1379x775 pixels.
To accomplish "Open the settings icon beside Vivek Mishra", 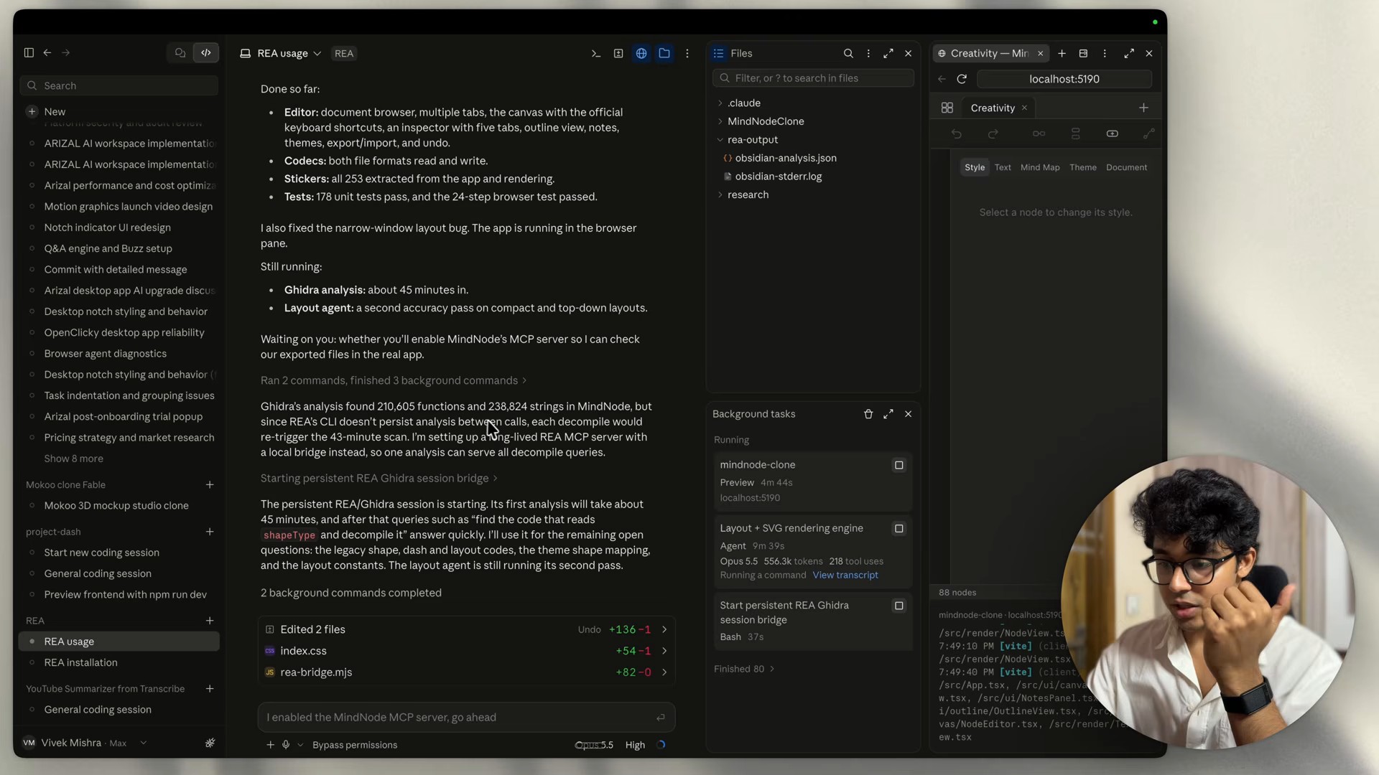I will coord(210,743).
